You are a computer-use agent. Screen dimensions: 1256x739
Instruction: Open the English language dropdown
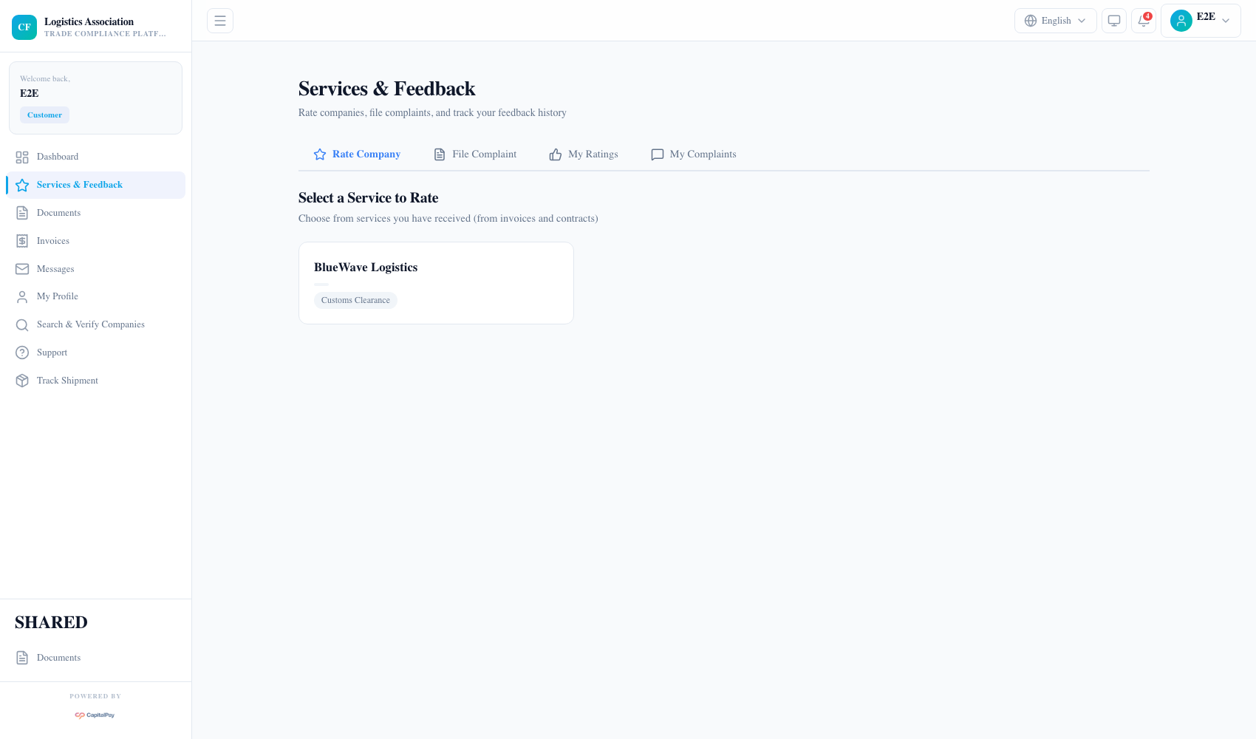click(1055, 21)
